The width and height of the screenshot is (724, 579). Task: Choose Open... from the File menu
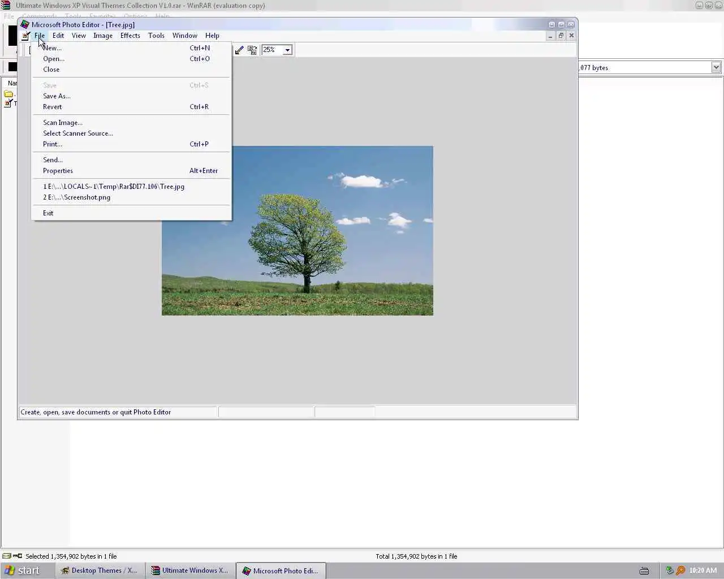point(131,59)
